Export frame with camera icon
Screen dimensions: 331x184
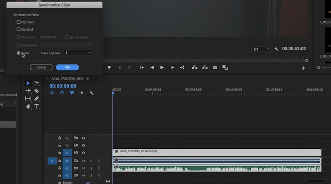click(x=215, y=68)
